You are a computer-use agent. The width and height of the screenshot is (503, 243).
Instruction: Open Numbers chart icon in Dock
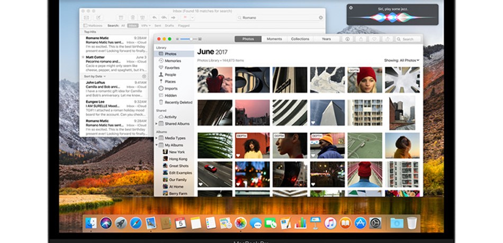pyautogui.click(x=301, y=223)
